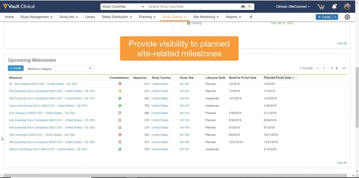Viewport: 359px width, 178px height.
Task: Click green completeness icon for Site Financial Docs
Action: [120, 98]
